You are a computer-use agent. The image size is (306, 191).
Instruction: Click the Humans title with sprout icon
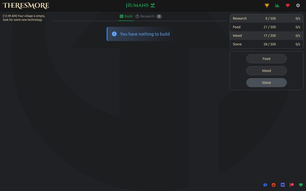[140, 5]
